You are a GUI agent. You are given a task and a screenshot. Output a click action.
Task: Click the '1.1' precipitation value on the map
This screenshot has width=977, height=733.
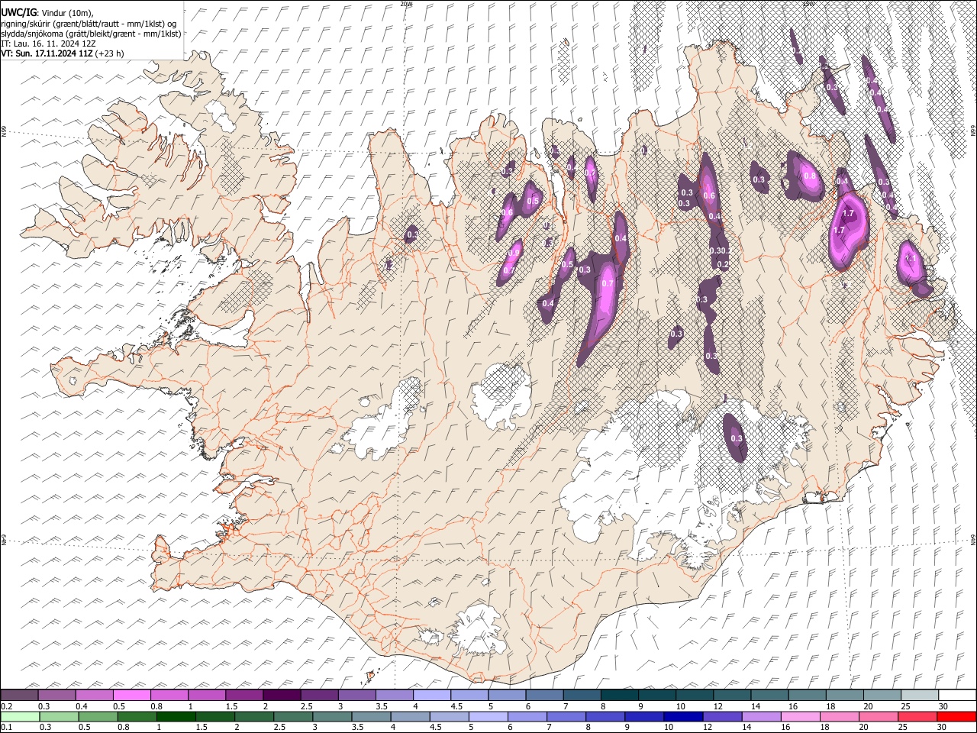[910, 259]
